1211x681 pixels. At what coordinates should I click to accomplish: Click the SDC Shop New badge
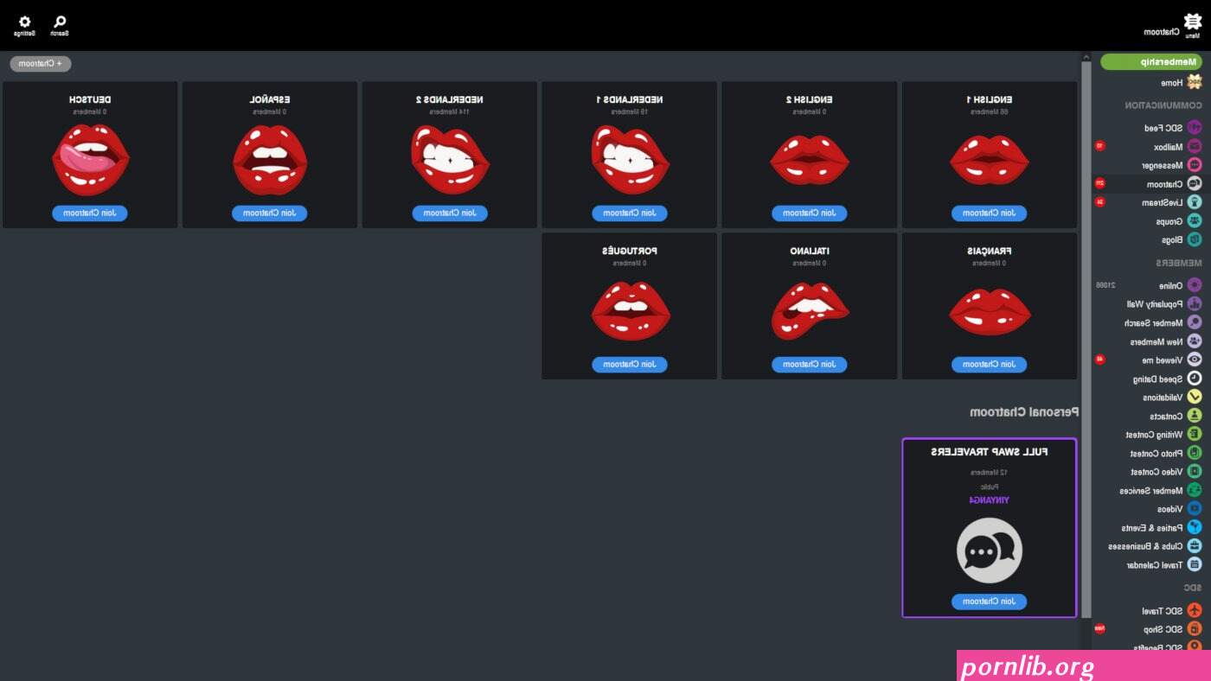tap(1099, 628)
